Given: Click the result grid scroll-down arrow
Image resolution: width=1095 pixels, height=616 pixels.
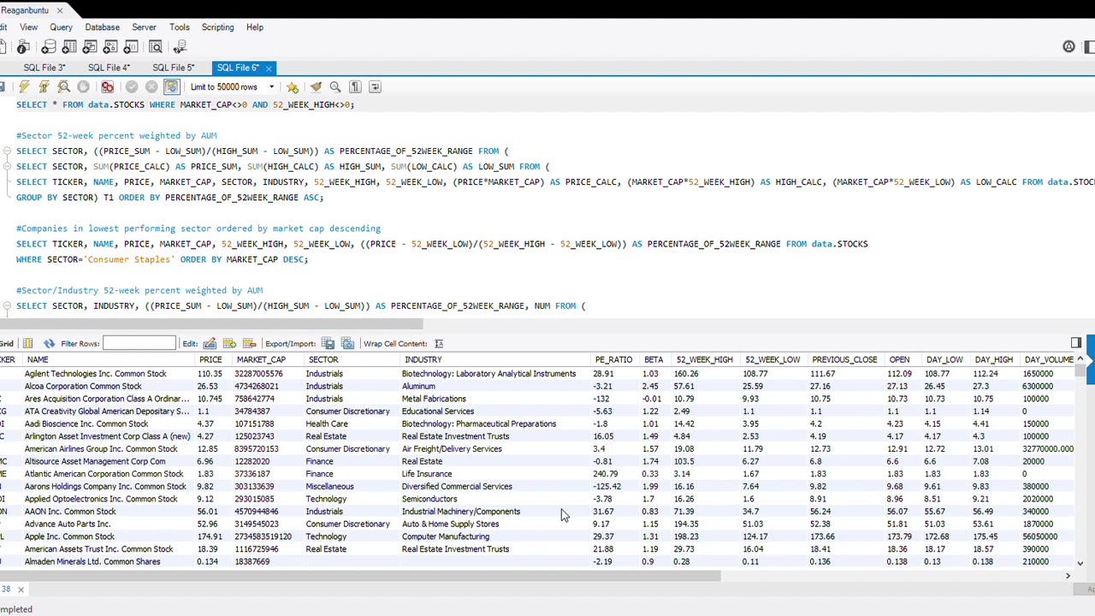Looking at the screenshot, I should tap(1080, 563).
